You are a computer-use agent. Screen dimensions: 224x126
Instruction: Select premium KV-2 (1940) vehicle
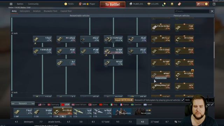[184, 39]
